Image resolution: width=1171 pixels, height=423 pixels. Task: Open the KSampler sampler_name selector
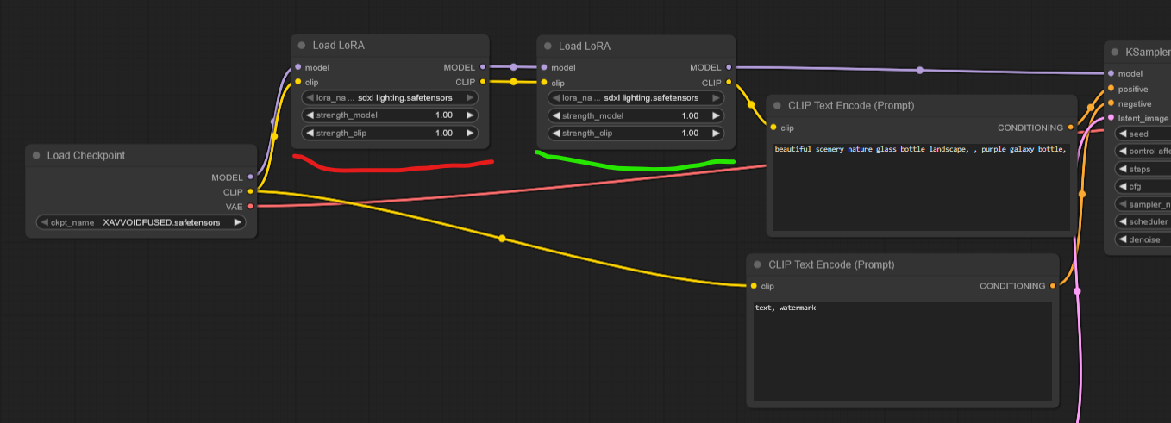click(x=1143, y=204)
